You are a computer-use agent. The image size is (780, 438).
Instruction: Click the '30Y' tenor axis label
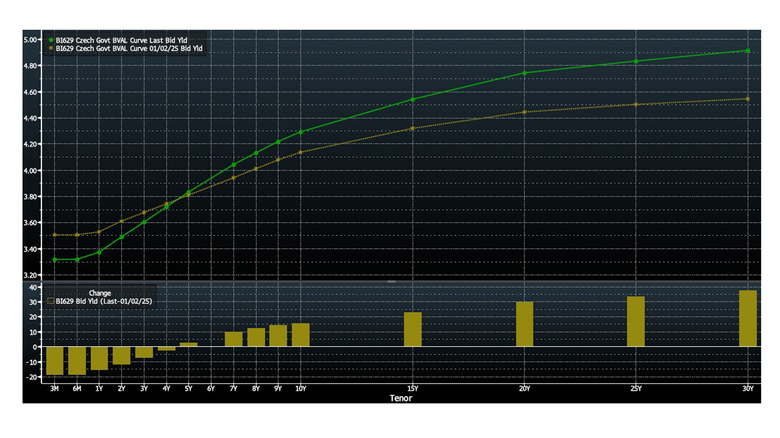click(748, 389)
